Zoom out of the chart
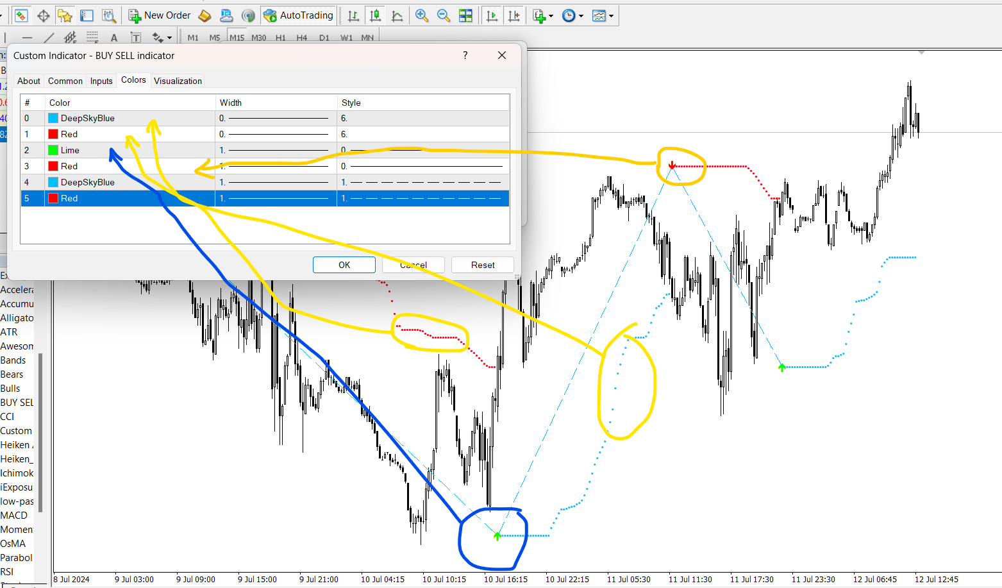This screenshot has width=1002, height=588. [444, 15]
